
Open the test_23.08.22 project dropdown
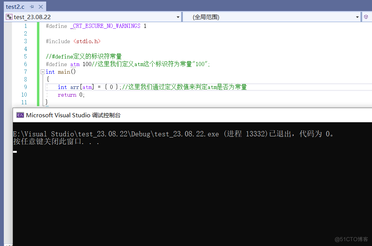click(178, 17)
